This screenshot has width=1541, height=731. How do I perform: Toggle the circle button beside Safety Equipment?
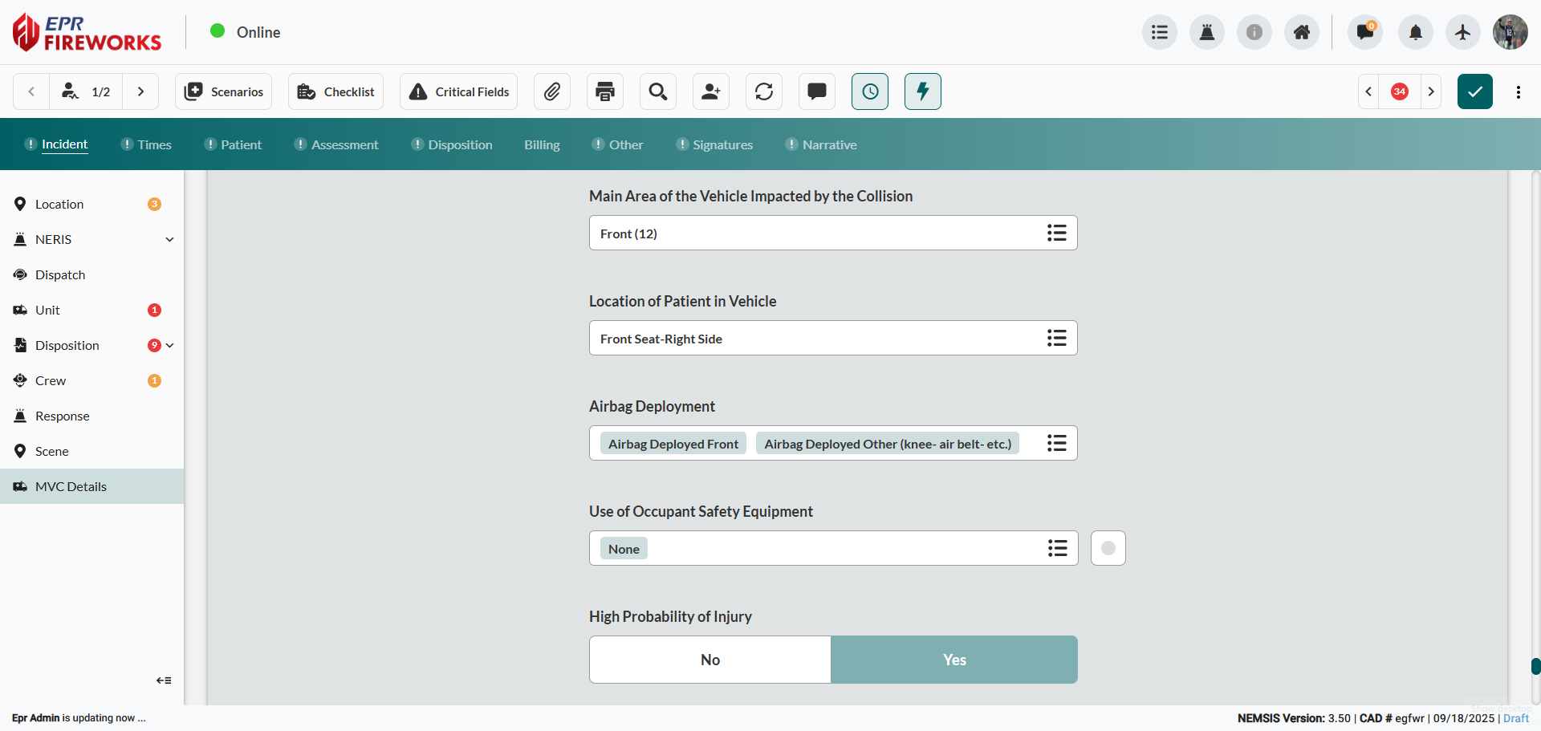[1108, 548]
